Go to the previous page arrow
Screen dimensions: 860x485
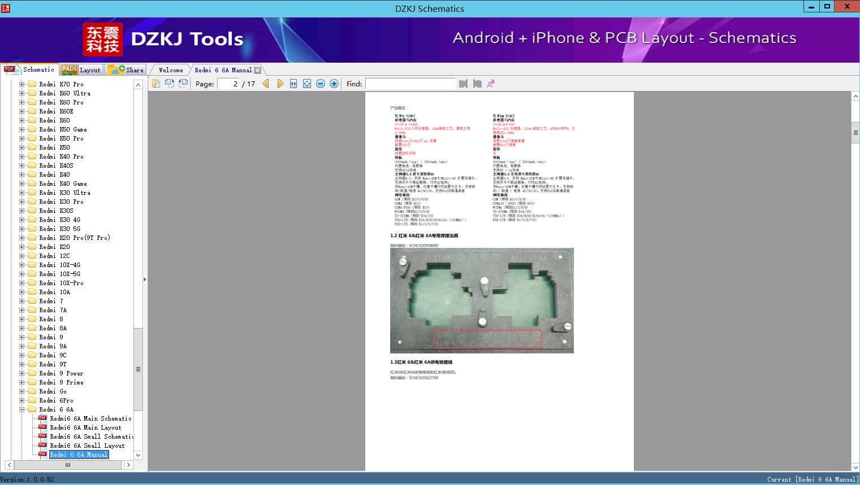click(x=266, y=84)
